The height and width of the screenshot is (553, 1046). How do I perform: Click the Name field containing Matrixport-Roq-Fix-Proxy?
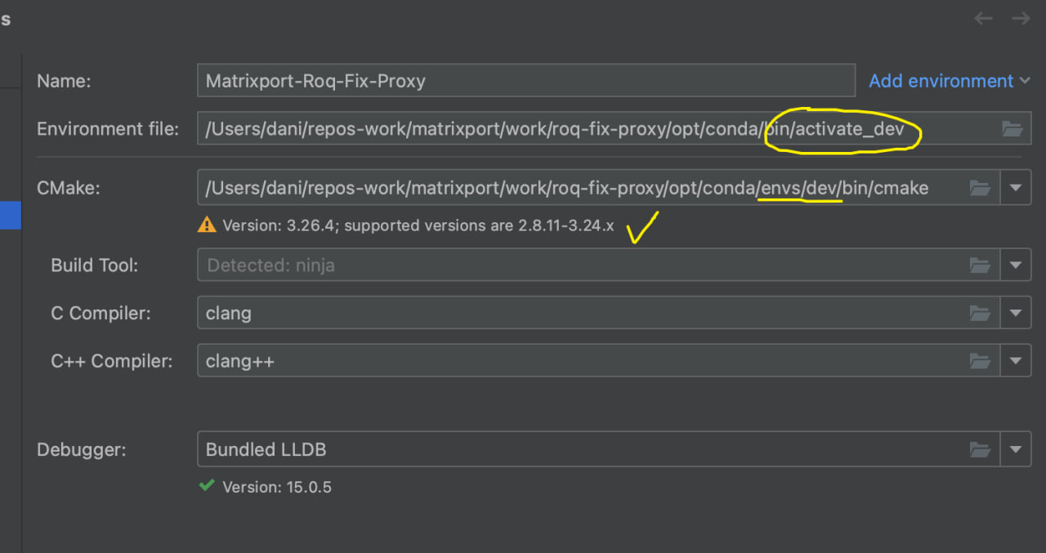point(525,81)
